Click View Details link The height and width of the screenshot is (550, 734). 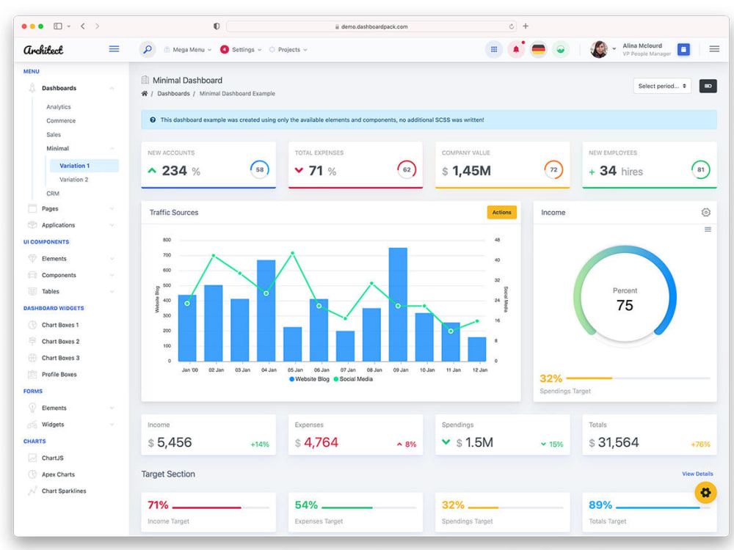pyautogui.click(x=697, y=474)
